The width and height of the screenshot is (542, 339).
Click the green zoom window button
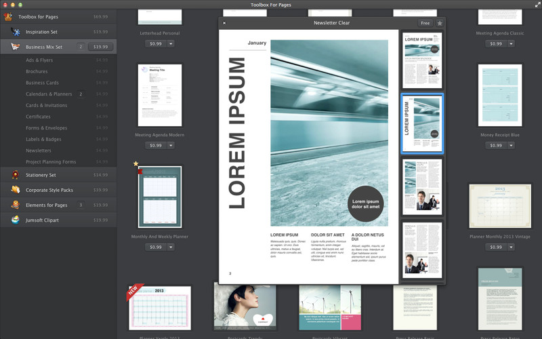tap(20, 5)
